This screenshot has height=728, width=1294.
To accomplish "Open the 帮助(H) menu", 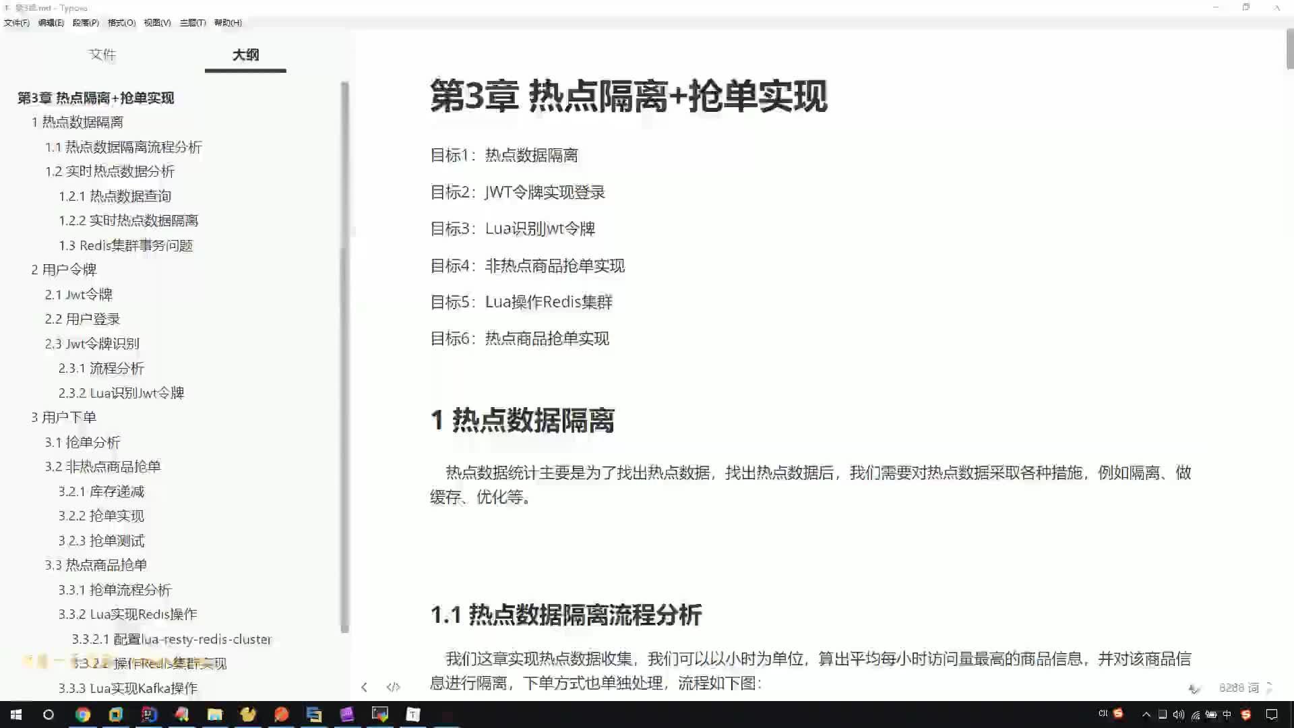I will 228,22.
